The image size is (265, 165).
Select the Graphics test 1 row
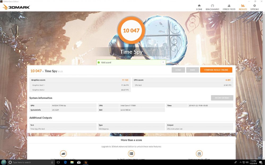pyautogui.click(x=80, y=85)
